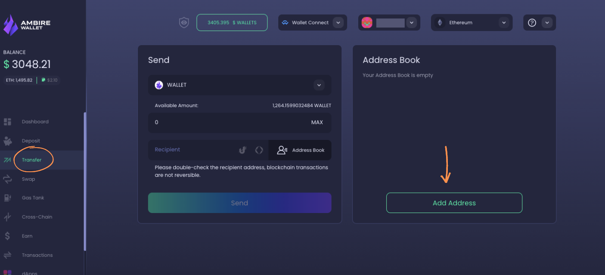Expand the Wallet Connect dropdown chevron
The image size is (605, 275).
(338, 22)
